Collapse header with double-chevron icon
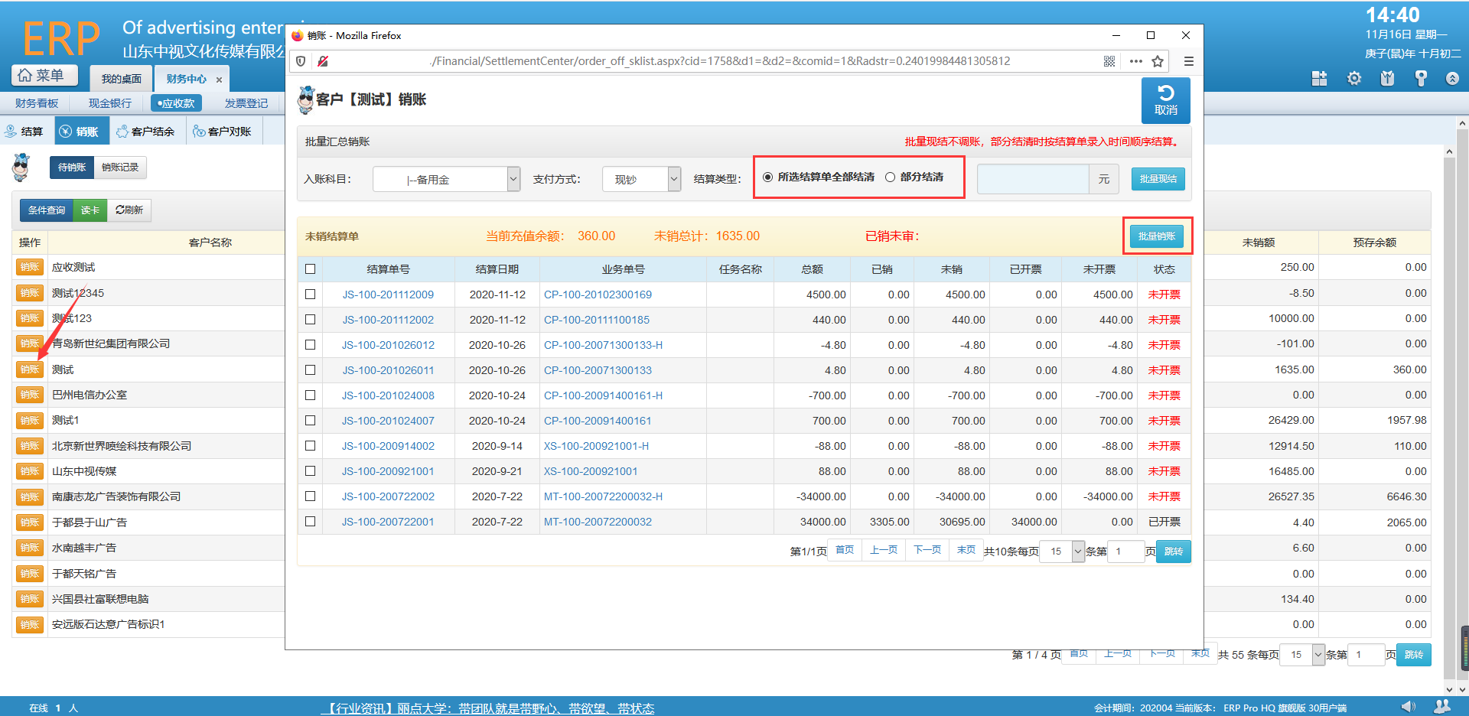Screen dimensions: 1469x716 (x=1452, y=79)
